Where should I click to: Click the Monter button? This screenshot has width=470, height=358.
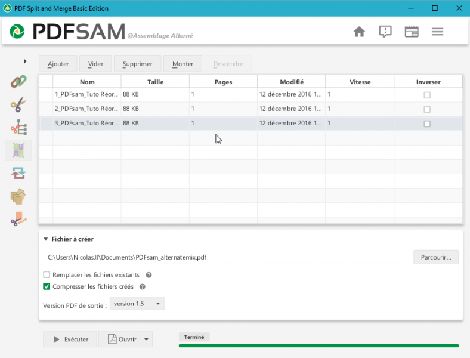tap(183, 64)
